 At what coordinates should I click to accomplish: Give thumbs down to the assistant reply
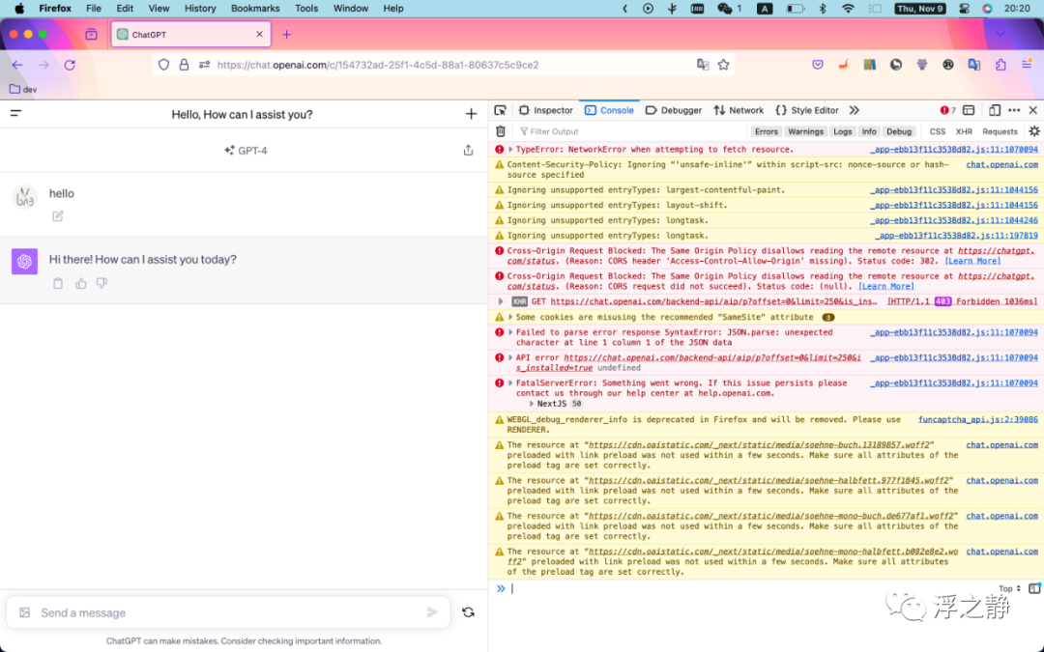click(101, 283)
